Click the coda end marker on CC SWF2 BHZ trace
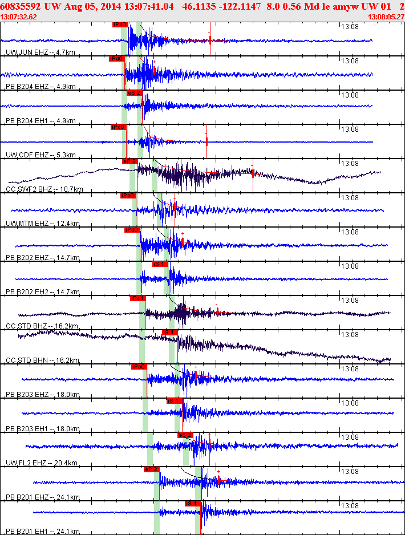The image size is (405, 535). coord(253,175)
